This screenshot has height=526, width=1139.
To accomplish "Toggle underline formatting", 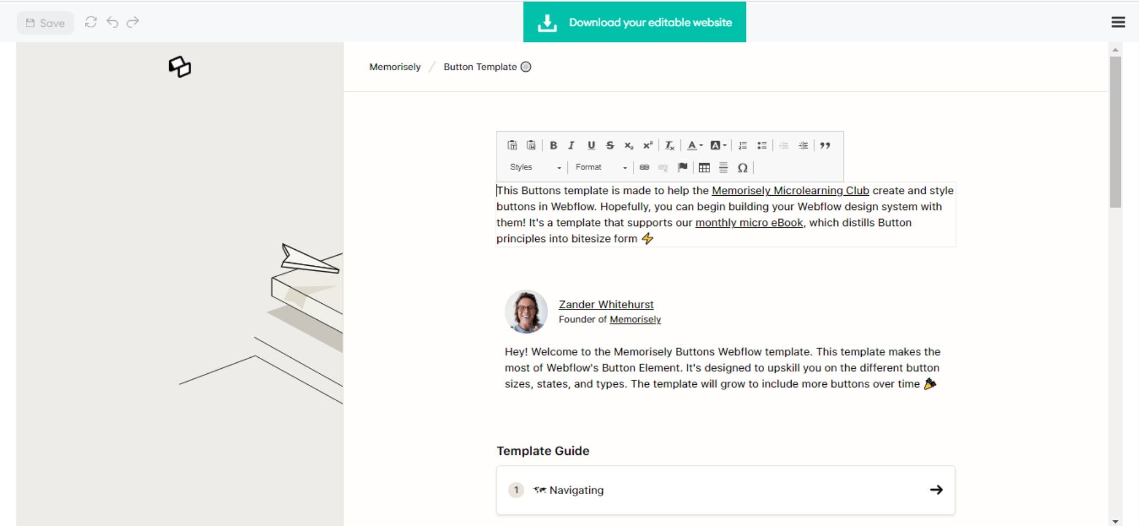I will coord(591,146).
